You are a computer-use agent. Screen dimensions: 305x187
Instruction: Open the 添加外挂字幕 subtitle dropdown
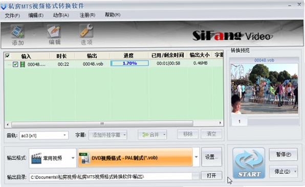[108, 135]
